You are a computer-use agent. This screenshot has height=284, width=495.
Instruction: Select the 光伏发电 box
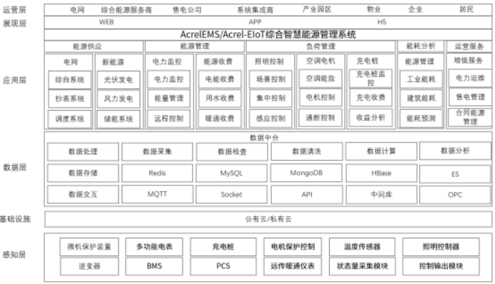pyautogui.click(x=118, y=80)
